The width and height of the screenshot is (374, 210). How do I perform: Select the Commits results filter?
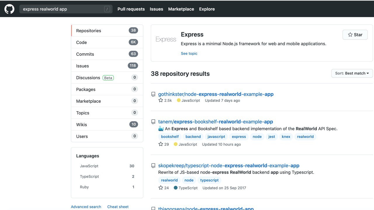[107, 54]
